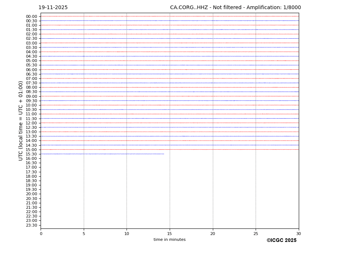Click the 23:30 row time label
339x254 pixels.
pos(31,225)
